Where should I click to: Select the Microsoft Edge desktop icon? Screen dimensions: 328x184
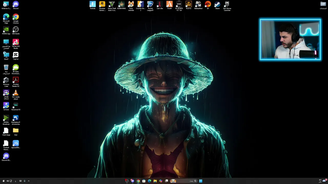[6, 19]
